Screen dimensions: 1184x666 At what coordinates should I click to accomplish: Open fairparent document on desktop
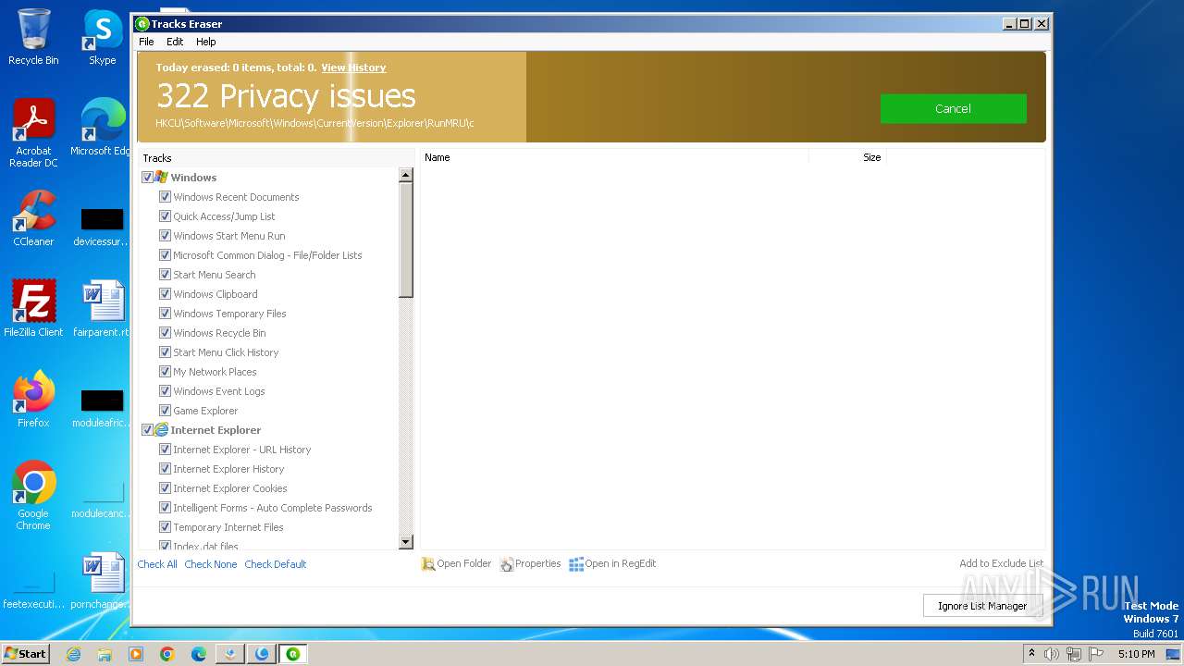click(103, 308)
